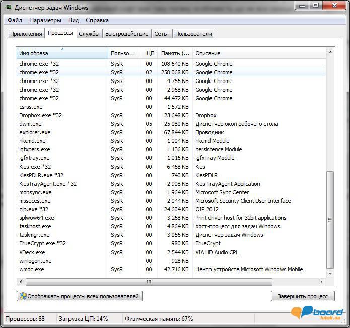Screen dimensions: 350x328
Task: Open the Справка menu
Action: coord(97,20)
